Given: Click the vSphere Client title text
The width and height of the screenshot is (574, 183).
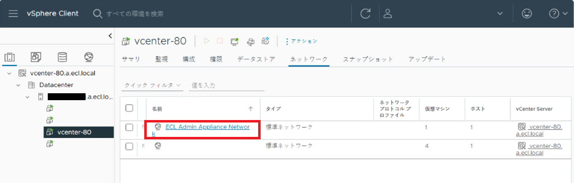Looking at the screenshot, I should pos(52,13).
